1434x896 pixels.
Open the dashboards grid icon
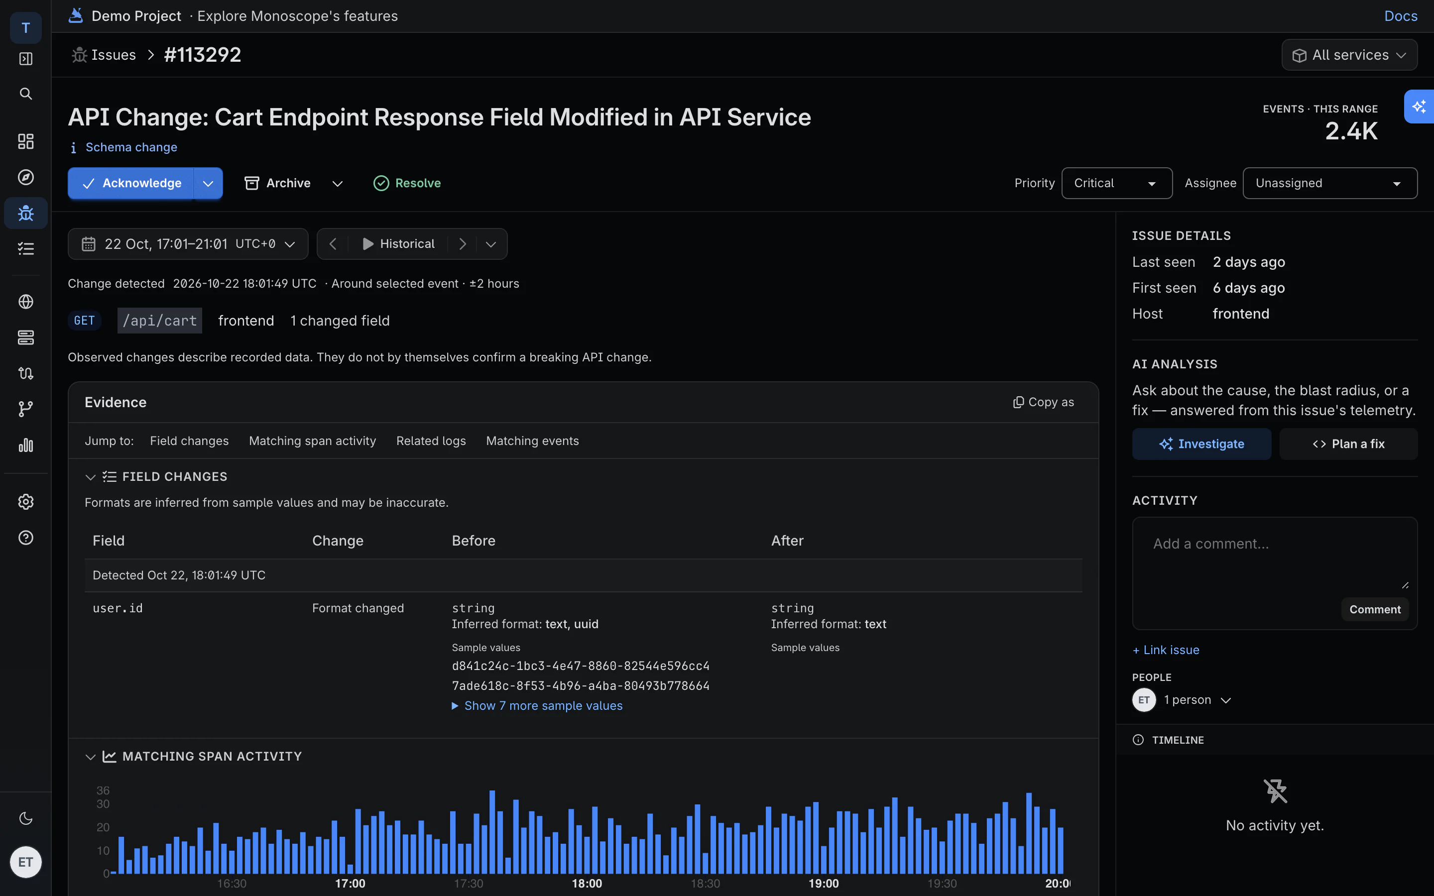(x=25, y=141)
